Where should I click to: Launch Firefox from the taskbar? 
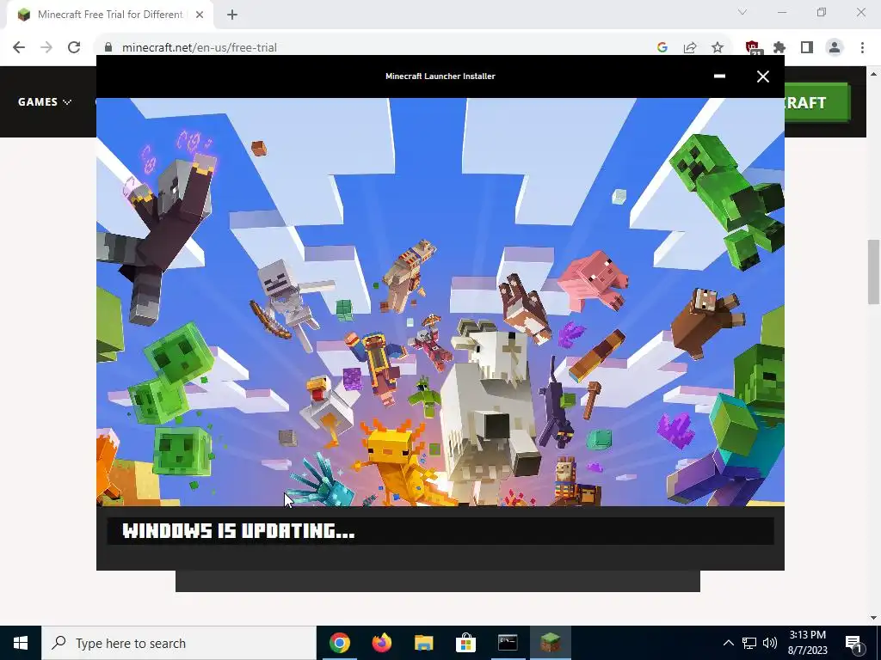click(381, 643)
